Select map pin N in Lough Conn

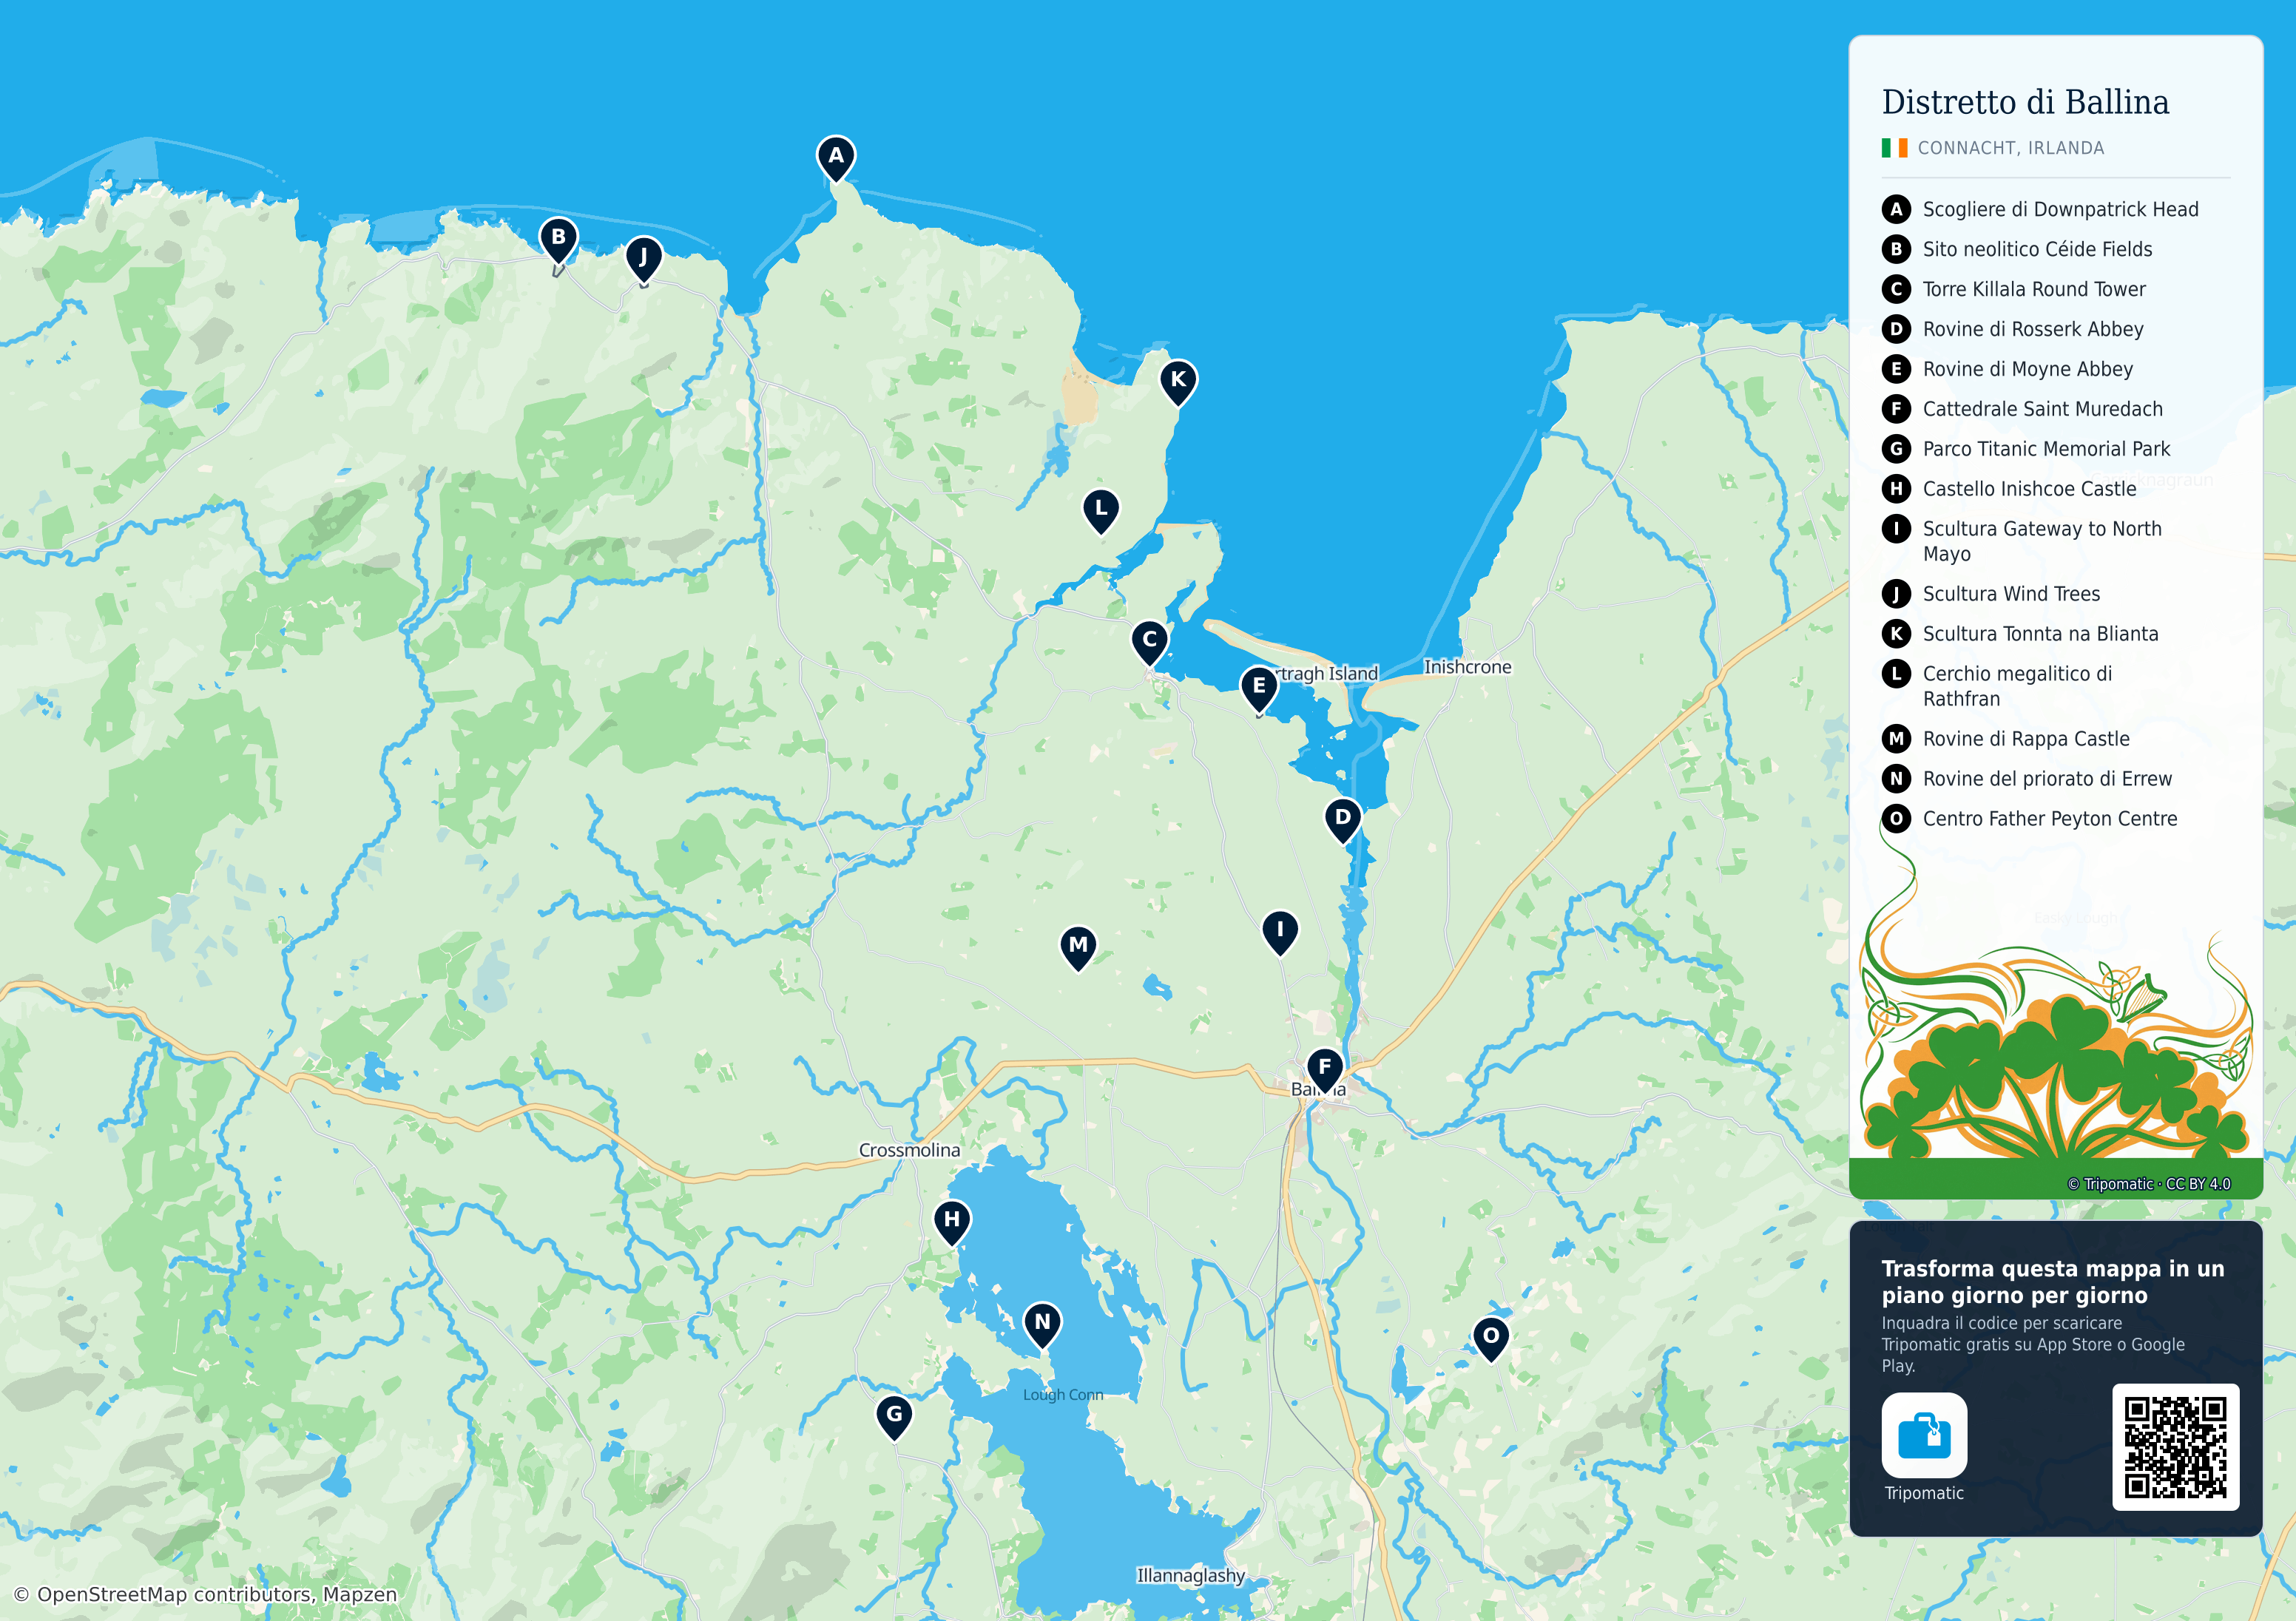[1042, 1325]
